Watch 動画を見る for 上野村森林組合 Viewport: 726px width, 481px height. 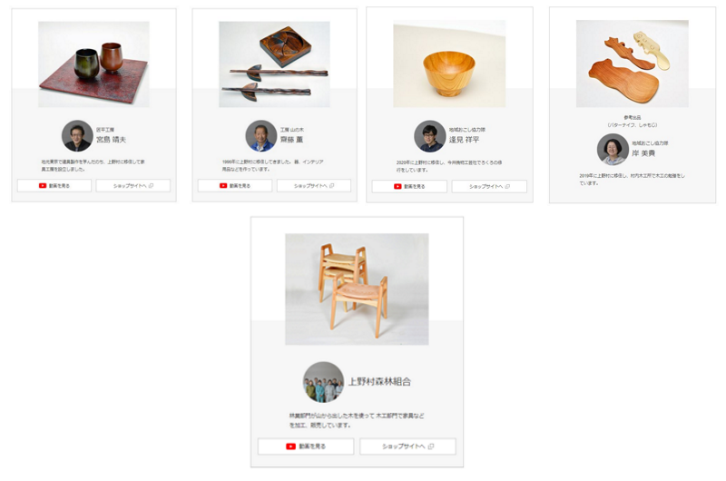coord(306,447)
